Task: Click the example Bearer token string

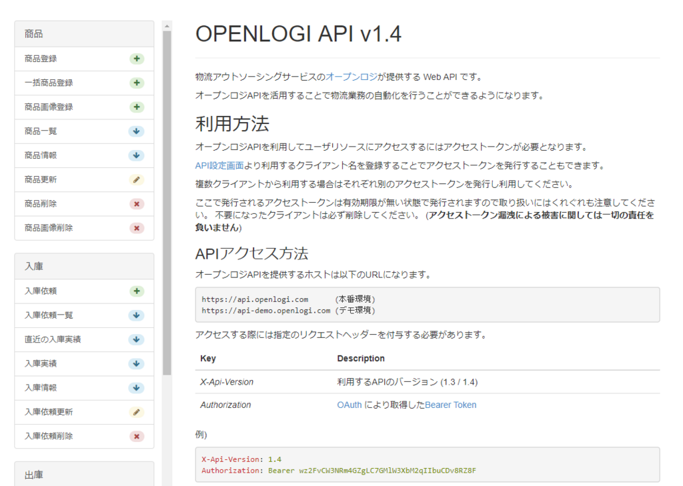Action: click(388, 471)
